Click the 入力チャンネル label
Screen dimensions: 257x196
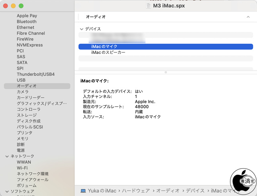pyautogui.click(x=97, y=96)
